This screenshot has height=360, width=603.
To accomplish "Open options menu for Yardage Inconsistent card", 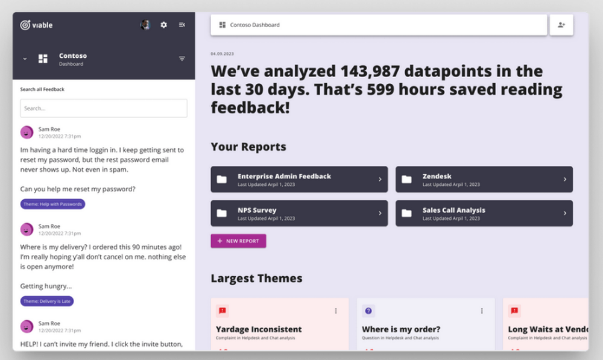I will pos(336,311).
